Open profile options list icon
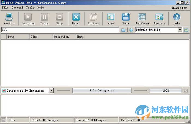Image resolution: width=191 pixels, height=124 pixels. pyautogui.click(x=186, y=30)
